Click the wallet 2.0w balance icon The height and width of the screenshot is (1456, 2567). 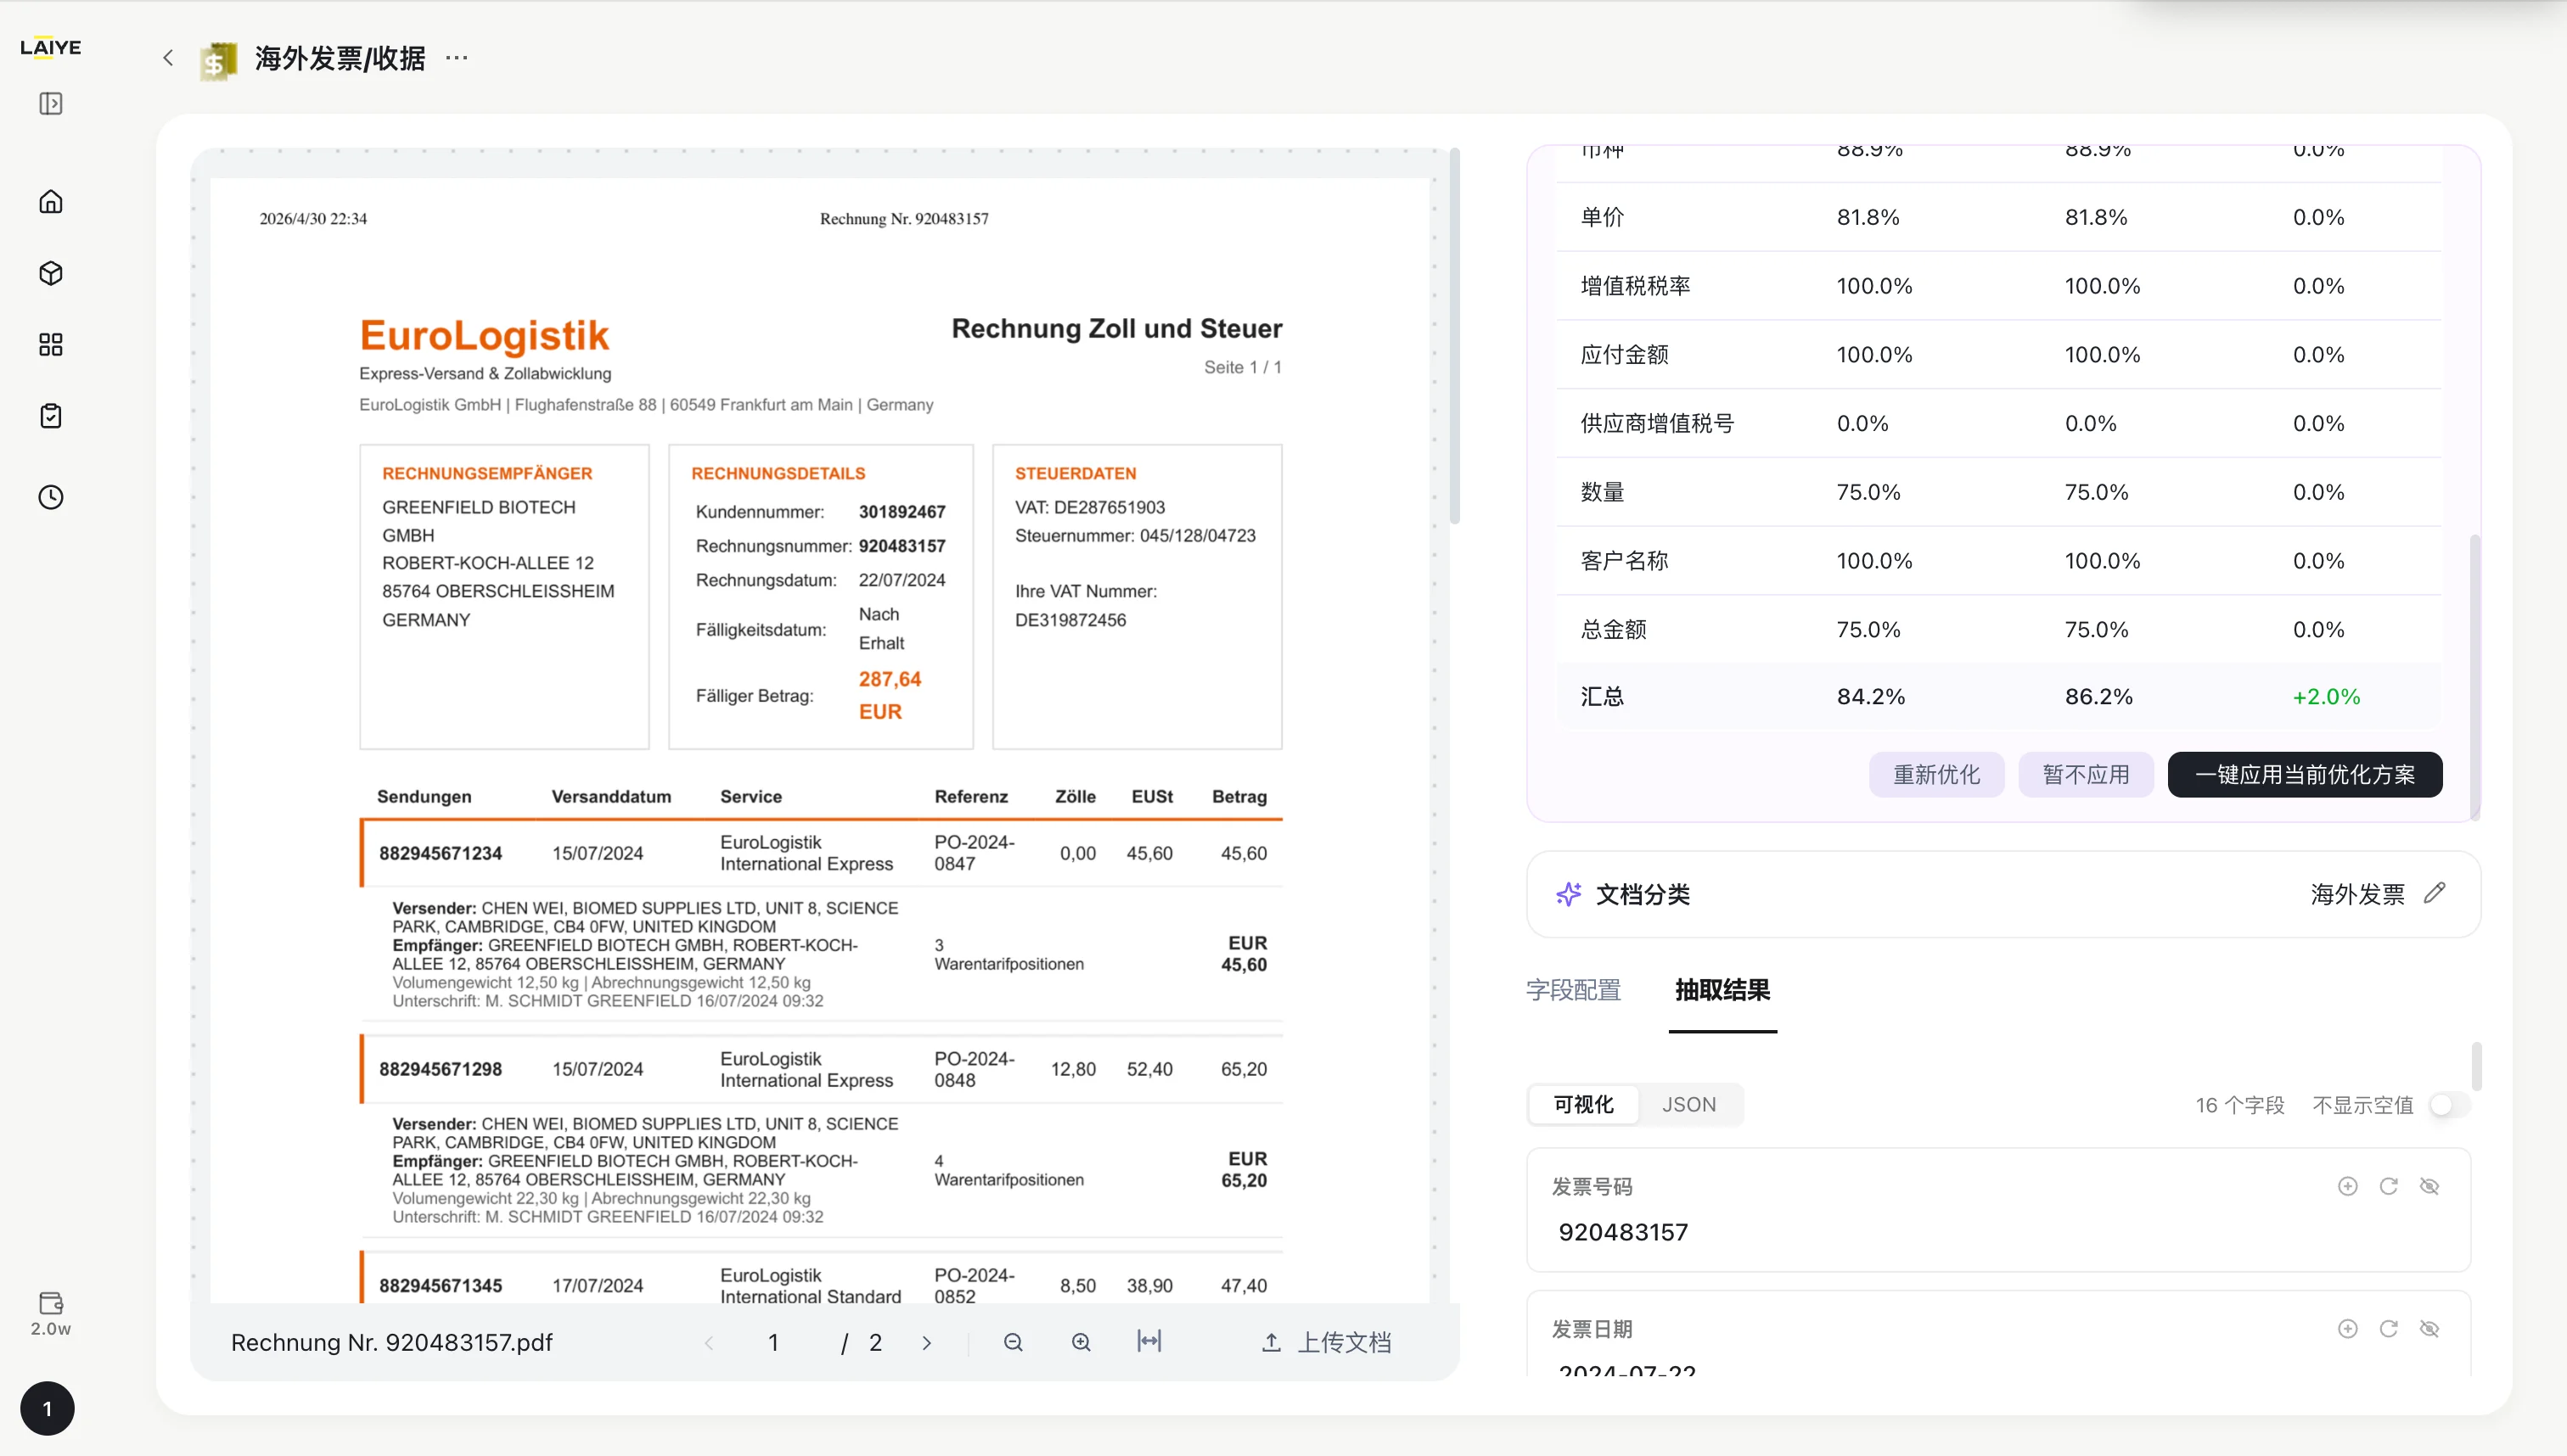[x=50, y=1314]
